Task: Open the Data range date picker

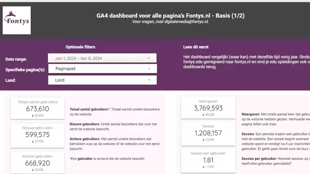Action: [x=102, y=58]
